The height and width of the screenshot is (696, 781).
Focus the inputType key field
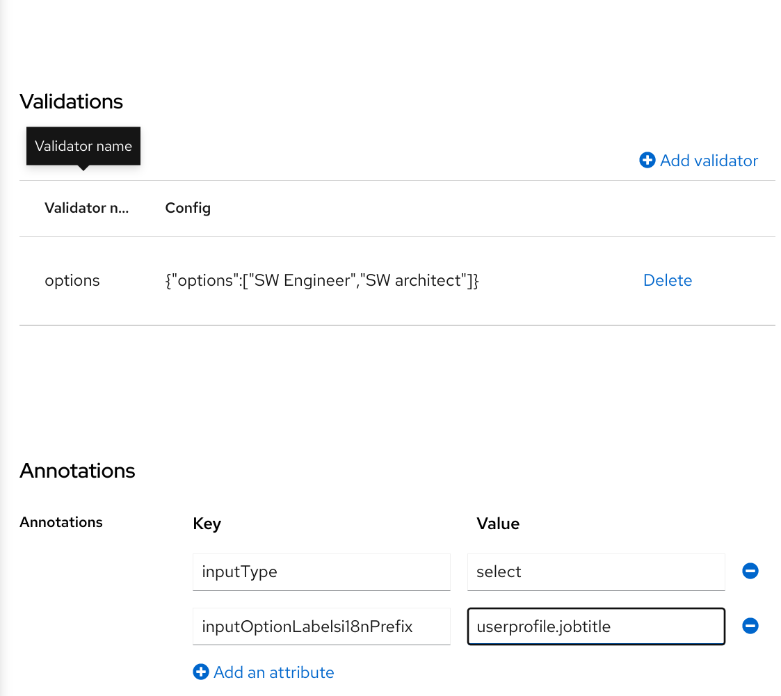click(321, 572)
